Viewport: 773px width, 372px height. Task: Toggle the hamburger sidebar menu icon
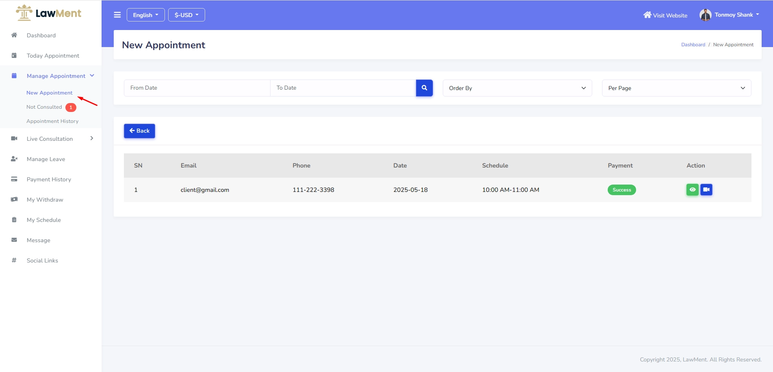pos(117,15)
